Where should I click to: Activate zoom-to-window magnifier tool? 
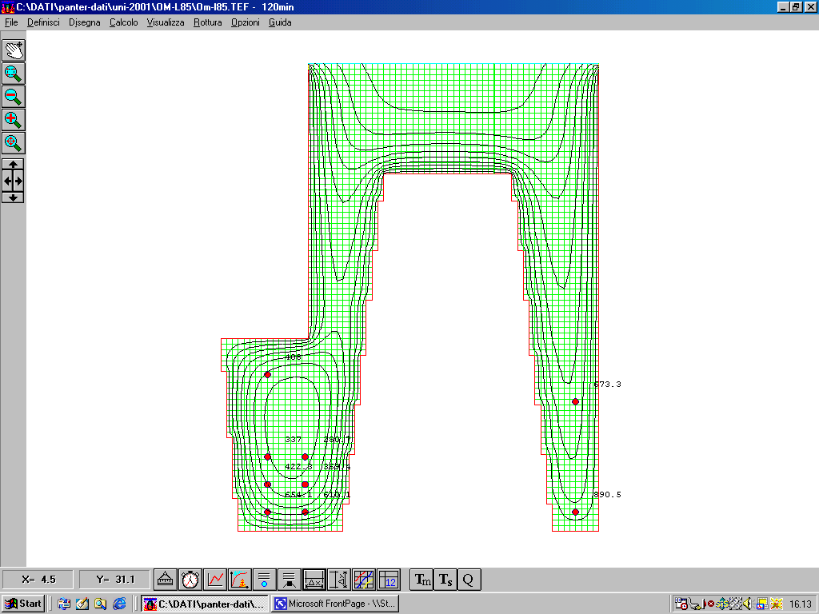click(x=14, y=74)
